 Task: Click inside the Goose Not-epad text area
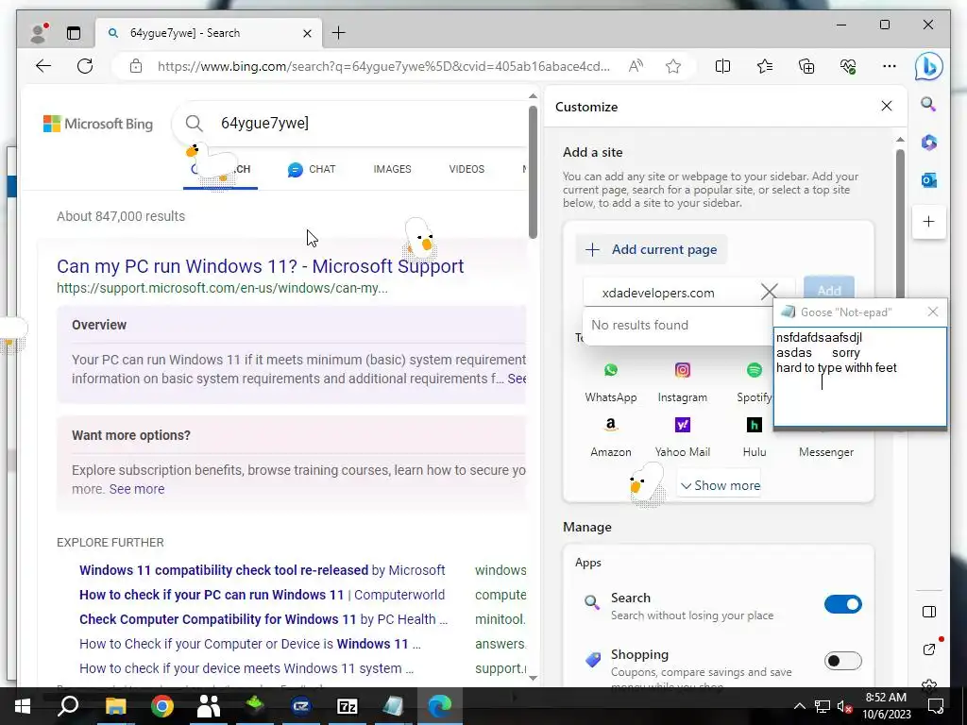point(859,378)
